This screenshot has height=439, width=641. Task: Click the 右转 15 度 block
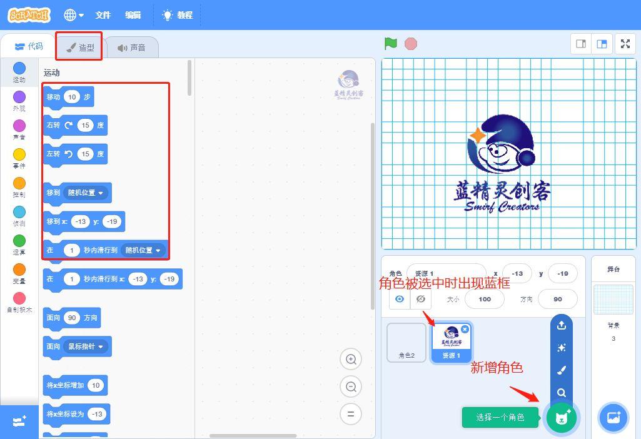point(75,126)
